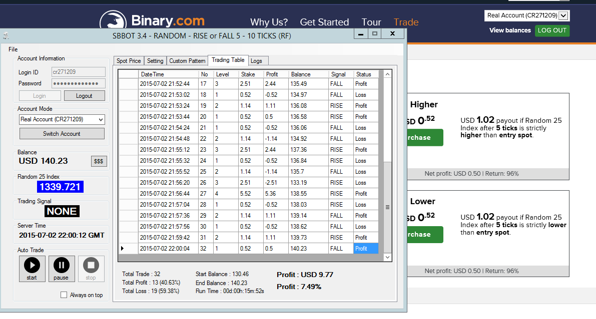The width and height of the screenshot is (596, 319).
Task: Click the $$$ balance button
Action: 99,161
